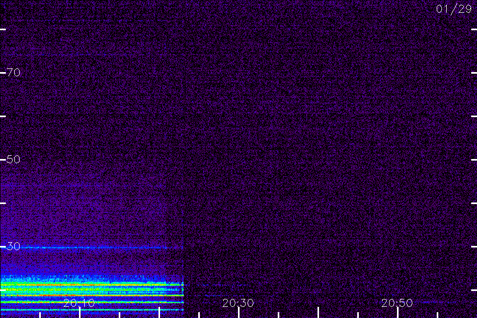Image resolution: width=477 pixels, height=318 pixels.
Task: Click the 20:30 time axis label
Action: pyautogui.click(x=238, y=303)
